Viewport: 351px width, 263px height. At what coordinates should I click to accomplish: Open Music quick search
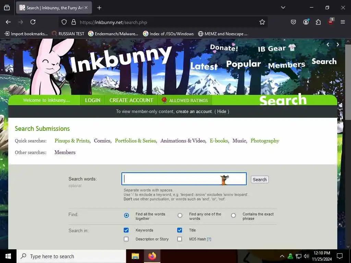click(x=239, y=141)
